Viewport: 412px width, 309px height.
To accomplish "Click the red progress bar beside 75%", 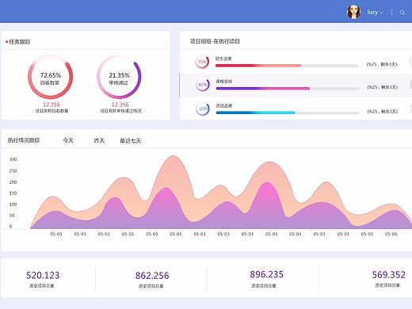I will [287, 66].
